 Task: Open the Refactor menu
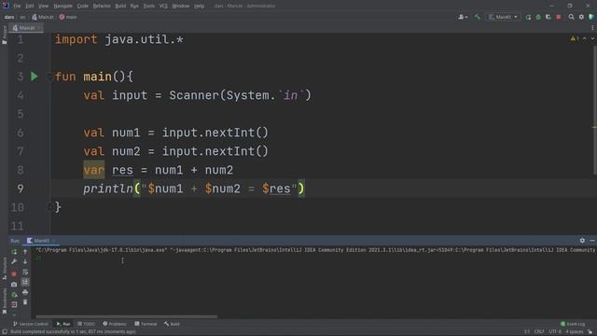102,6
